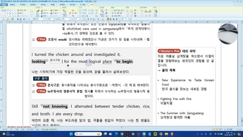
Task: Open the line type (선 종류) dropdown
Action: [x=55, y=10]
